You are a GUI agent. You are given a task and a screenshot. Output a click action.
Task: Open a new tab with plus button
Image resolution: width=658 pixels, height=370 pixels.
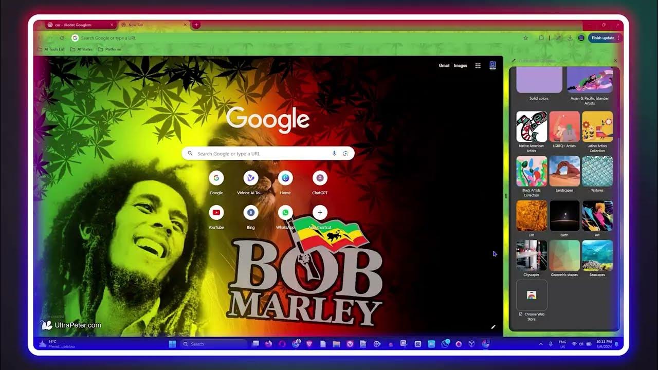click(x=196, y=25)
